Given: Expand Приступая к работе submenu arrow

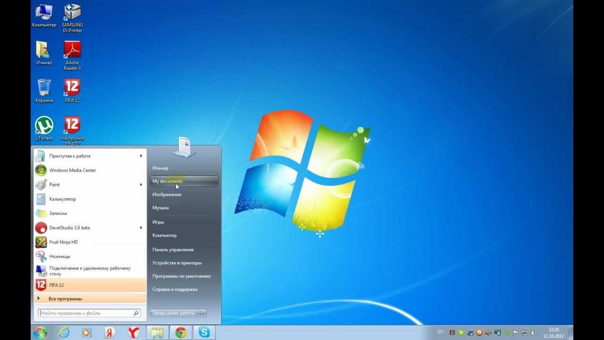Looking at the screenshot, I should (141, 156).
